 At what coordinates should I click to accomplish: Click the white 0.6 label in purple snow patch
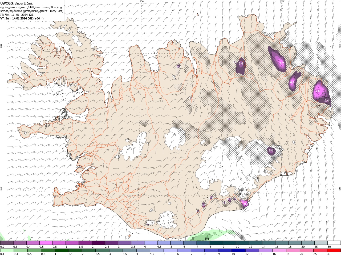(x=292, y=82)
